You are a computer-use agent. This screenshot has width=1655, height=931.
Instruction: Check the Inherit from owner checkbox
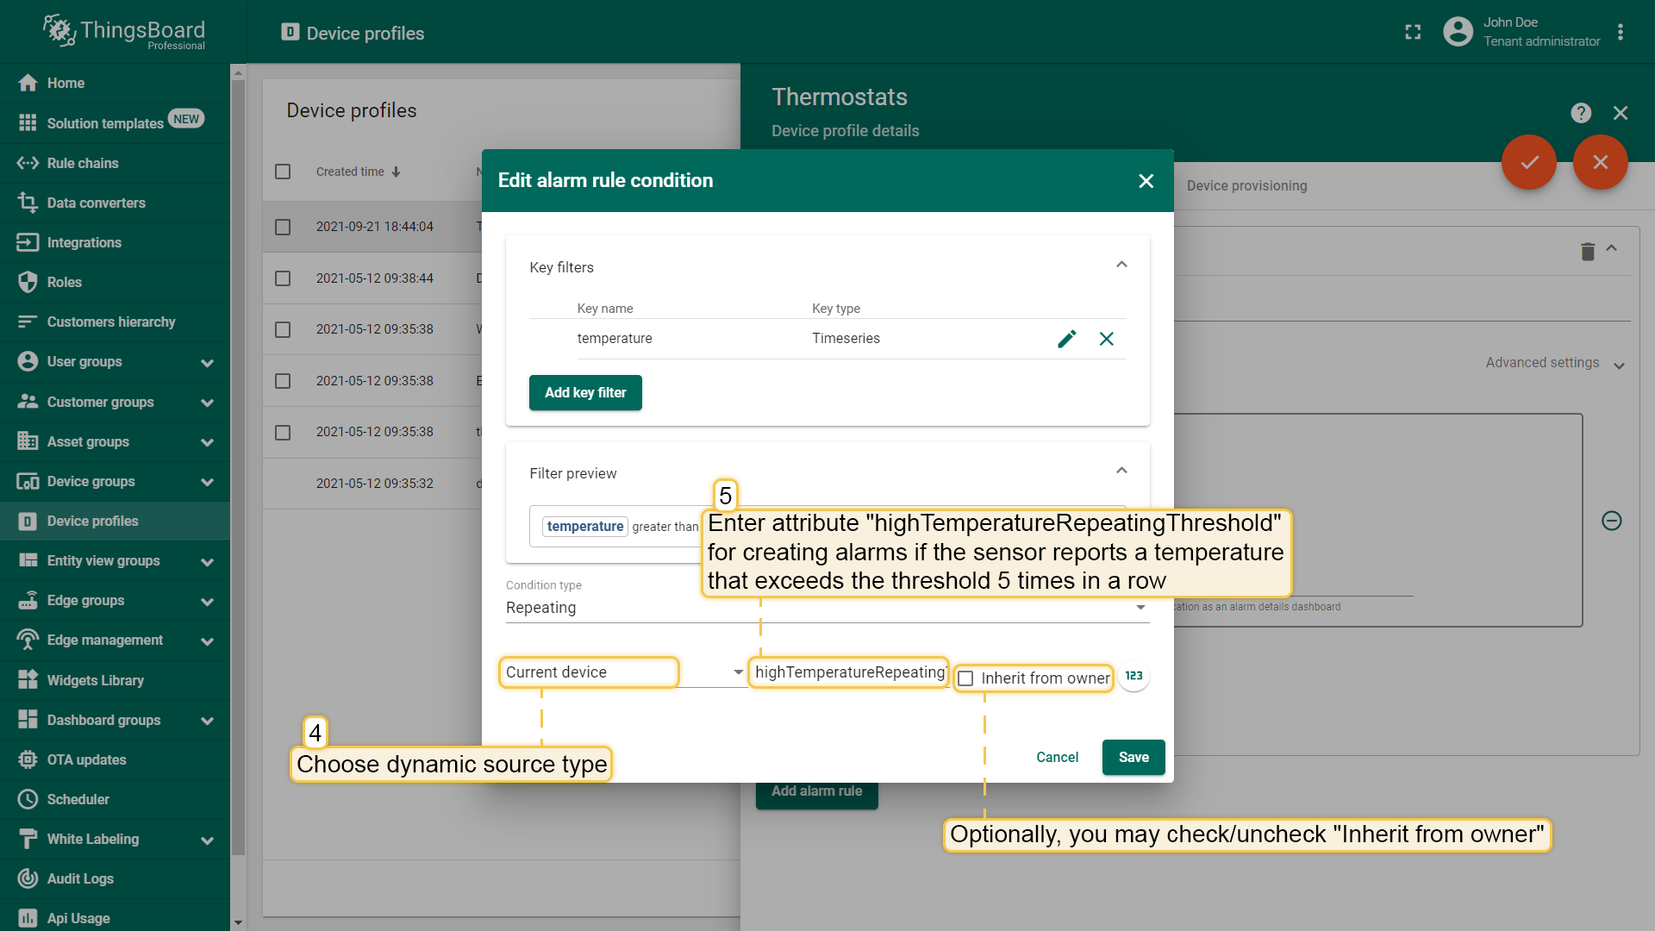966,678
